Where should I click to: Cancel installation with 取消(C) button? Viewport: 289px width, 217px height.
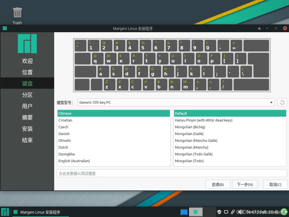(275, 184)
